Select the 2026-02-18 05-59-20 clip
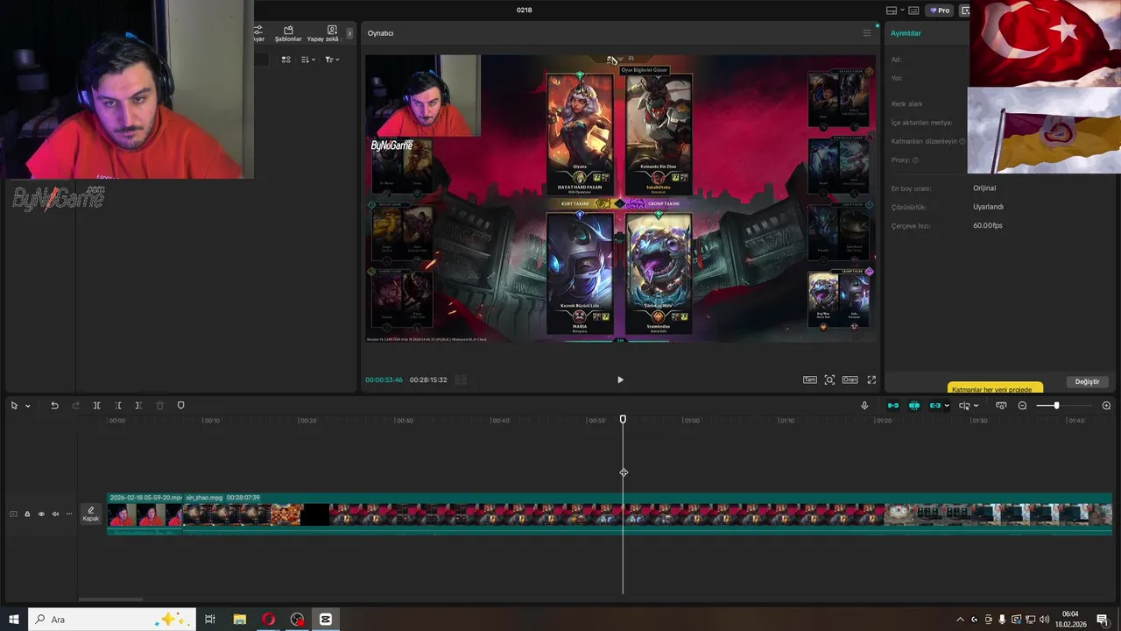This screenshot has width=1121, height=631. [145, 514]
